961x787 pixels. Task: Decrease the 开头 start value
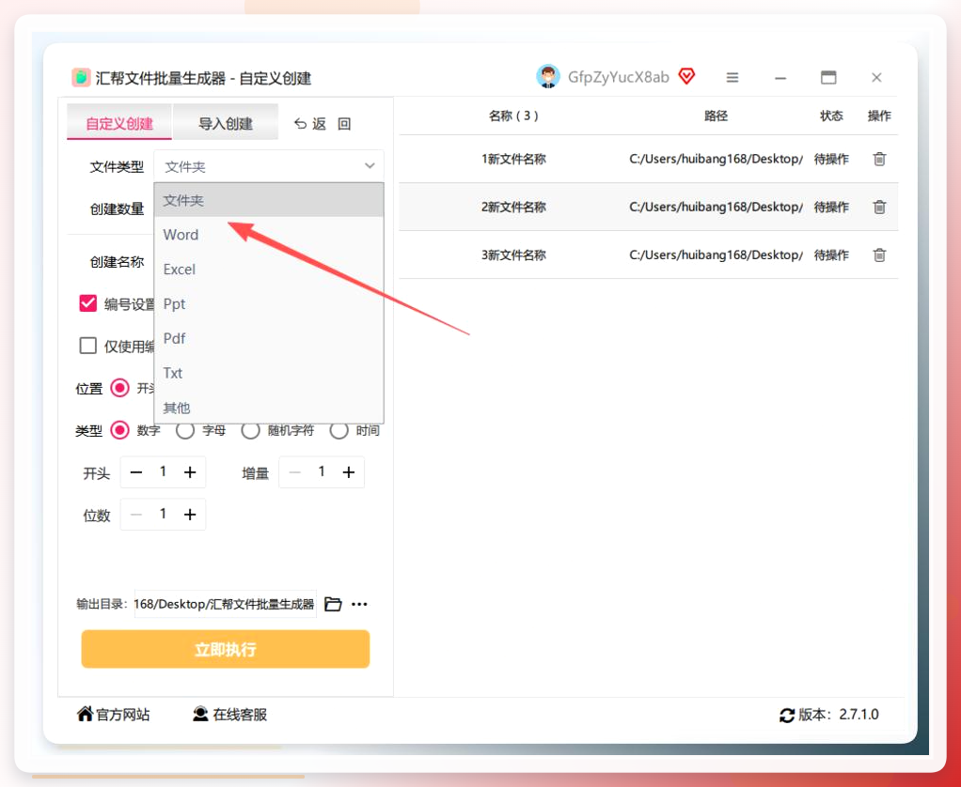136,471
